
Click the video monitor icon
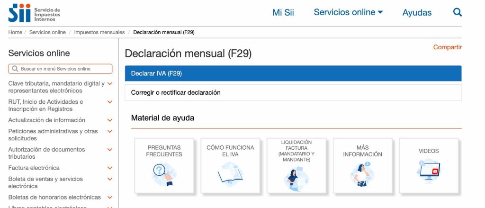point(429,171)
